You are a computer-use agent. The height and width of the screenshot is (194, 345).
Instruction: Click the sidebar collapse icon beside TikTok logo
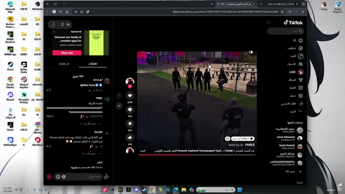coord(268,22)
